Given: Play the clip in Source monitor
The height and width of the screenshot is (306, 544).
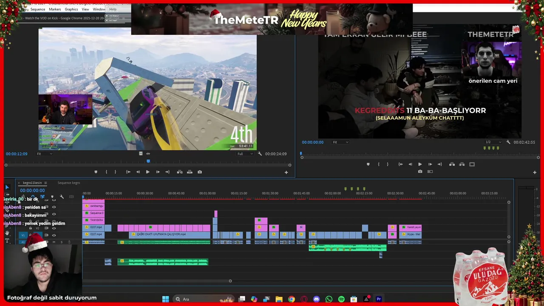Looking at the screenshot, I should click(147, 172).
